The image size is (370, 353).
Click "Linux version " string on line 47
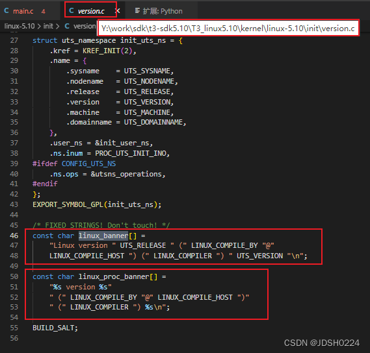pyautogui.click(x=83, y=245)
